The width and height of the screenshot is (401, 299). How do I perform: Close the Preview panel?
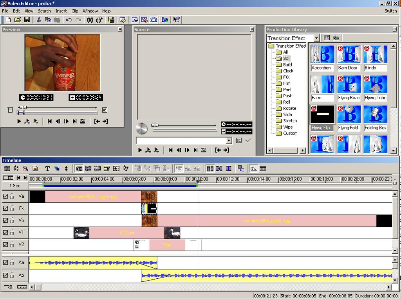pyautogui.click(x=120, y=29)
